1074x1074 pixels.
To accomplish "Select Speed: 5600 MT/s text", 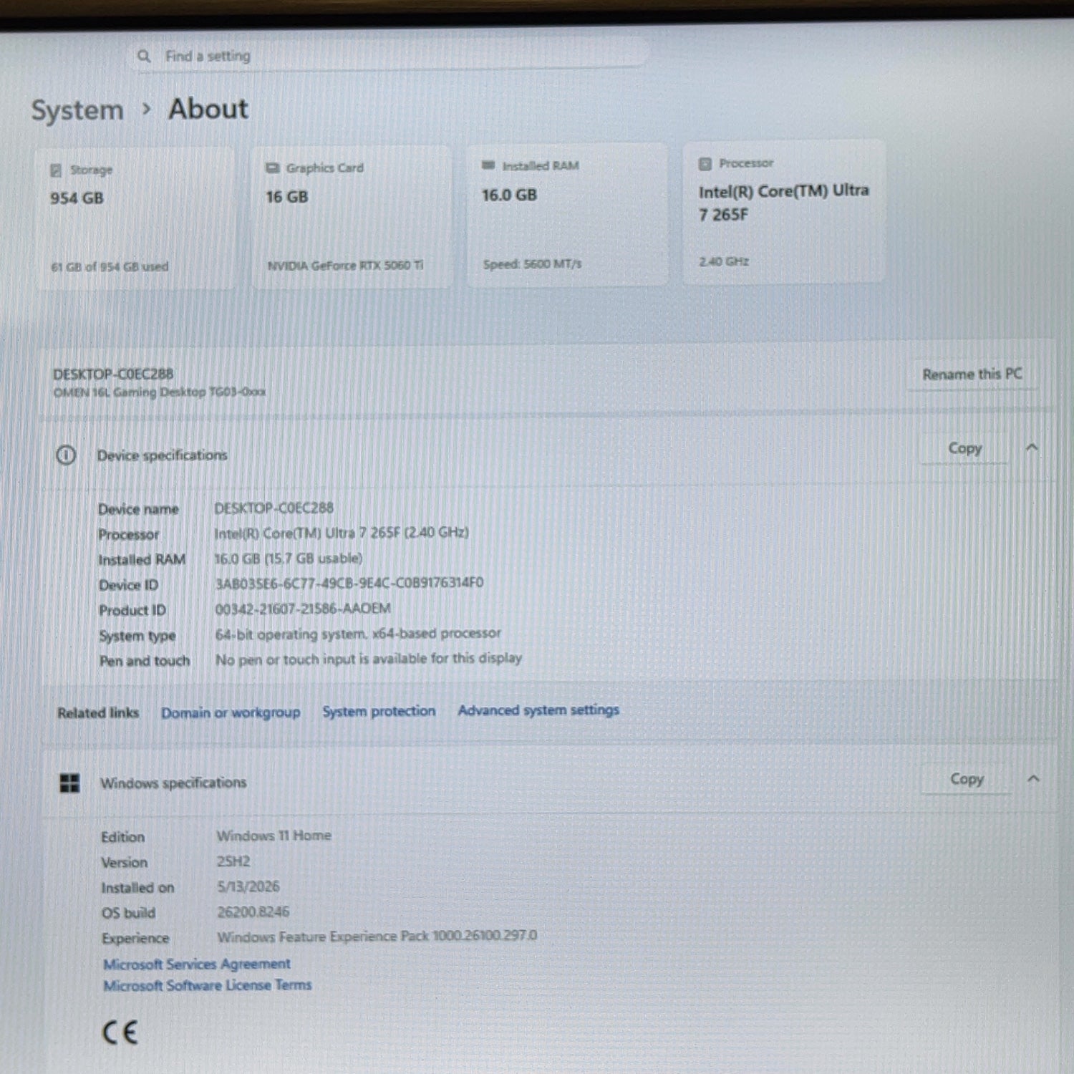I will tap(532, 264).
